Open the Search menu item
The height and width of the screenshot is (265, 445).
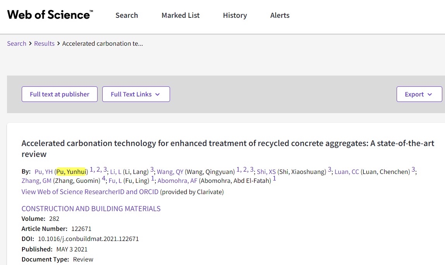coord(127,15)
